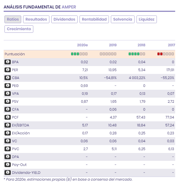Image resolution: width=178 pixels, height=184 pixels.
Task: Click the Crecimiento button
Action: point(19,29)
